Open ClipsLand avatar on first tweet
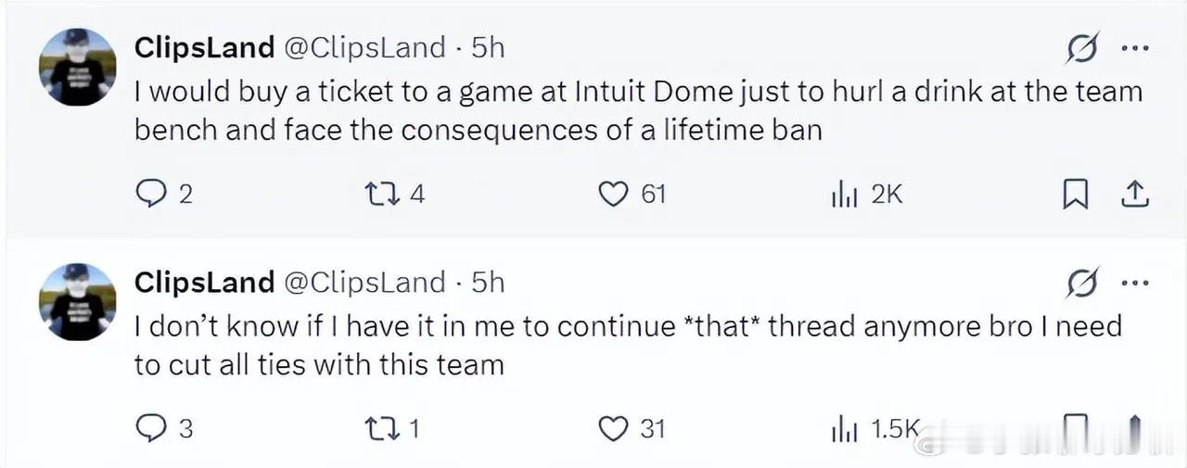The height and width of the screenshot is (468, 1187). pyautogui.click(x=77, y=67)
